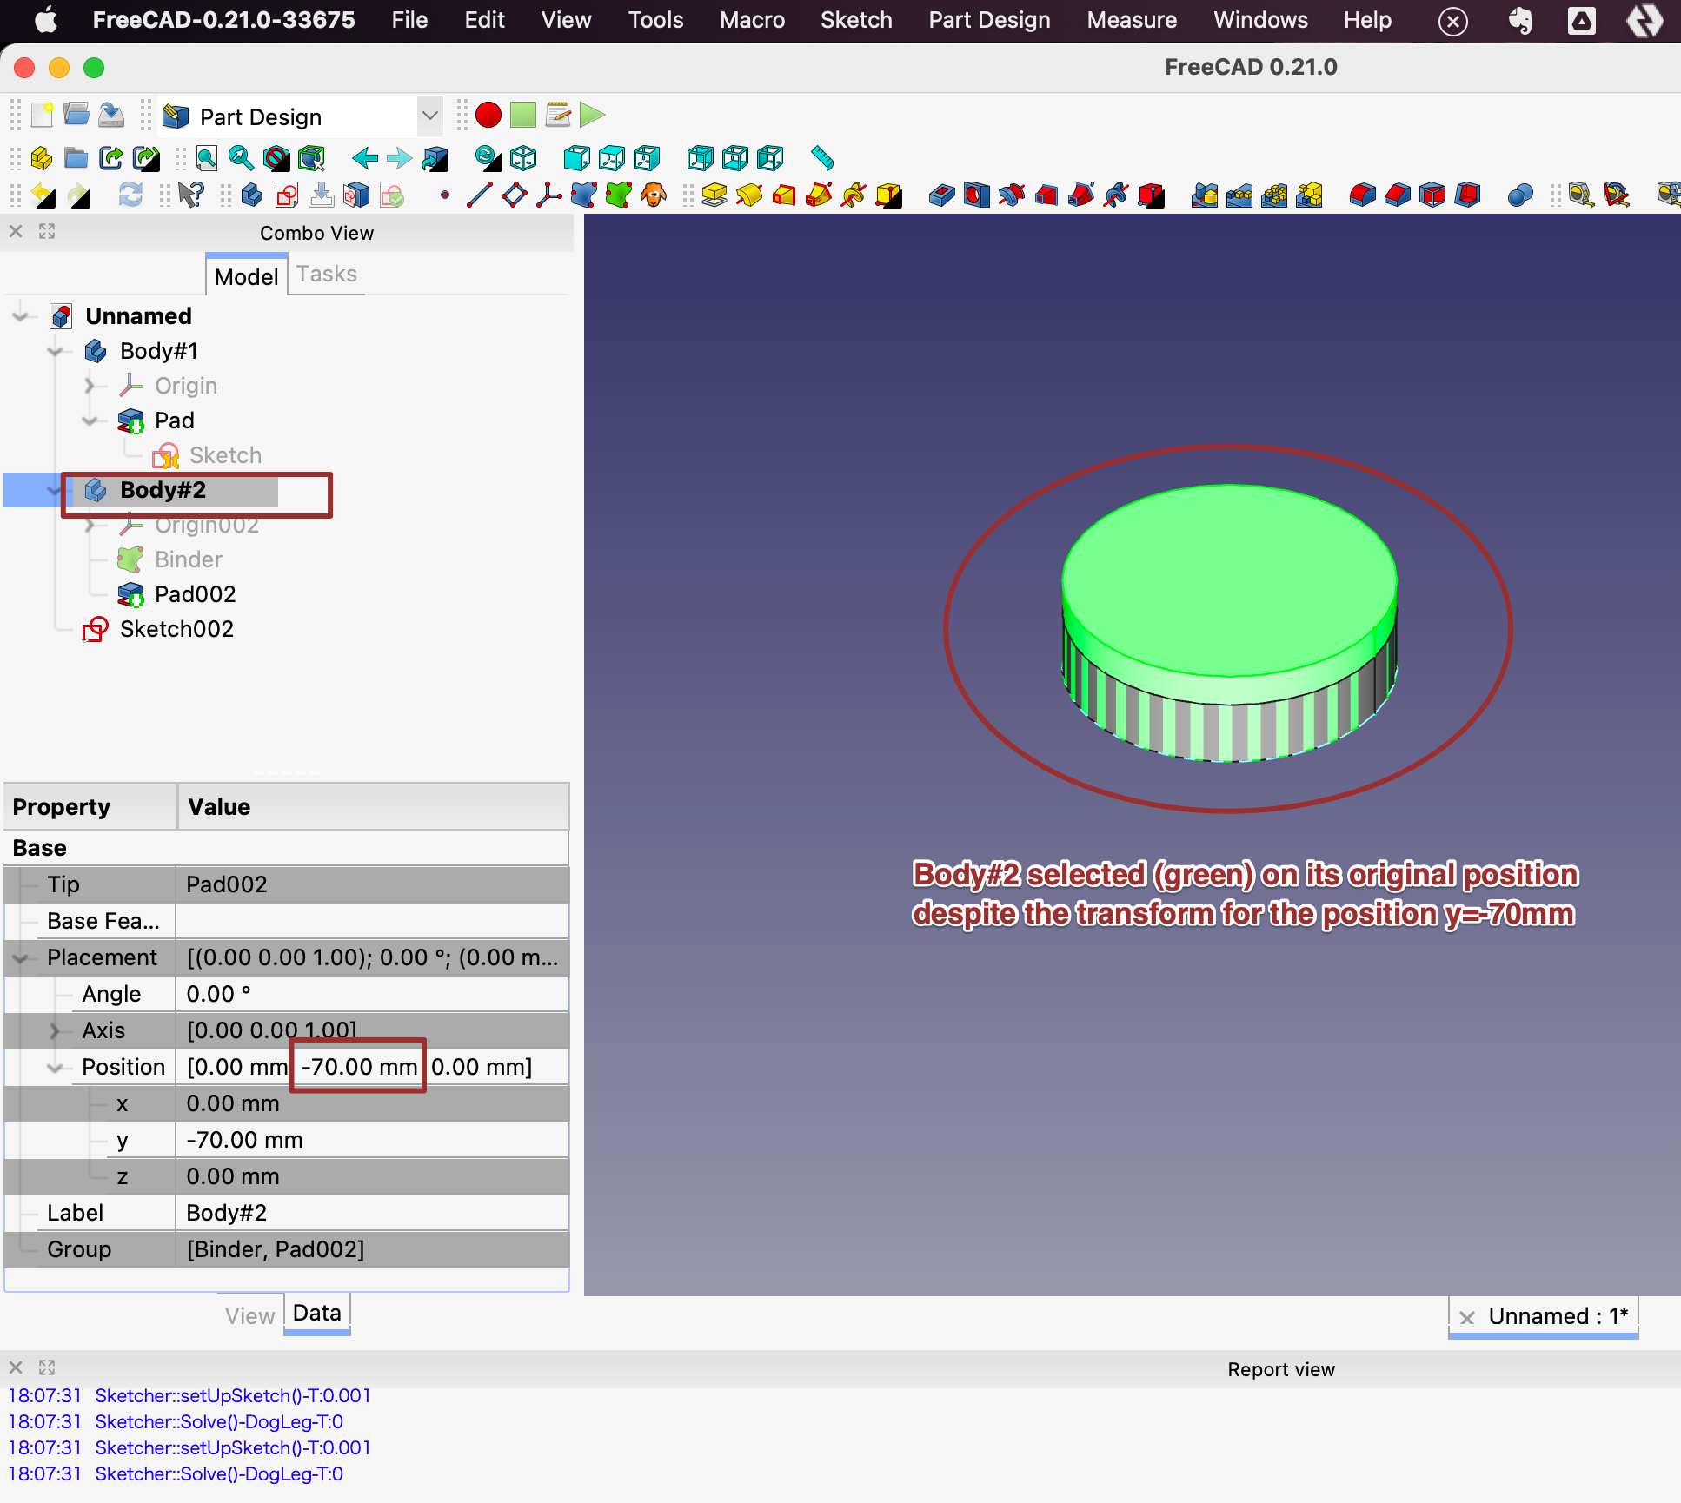This screenshot has height=1503, width=1681.
Task: Open the Part Design workbench selector
Action: point(429,116)
